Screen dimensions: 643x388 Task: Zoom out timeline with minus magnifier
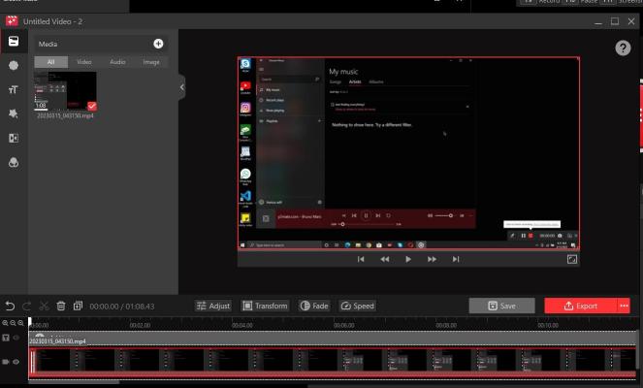14,323
